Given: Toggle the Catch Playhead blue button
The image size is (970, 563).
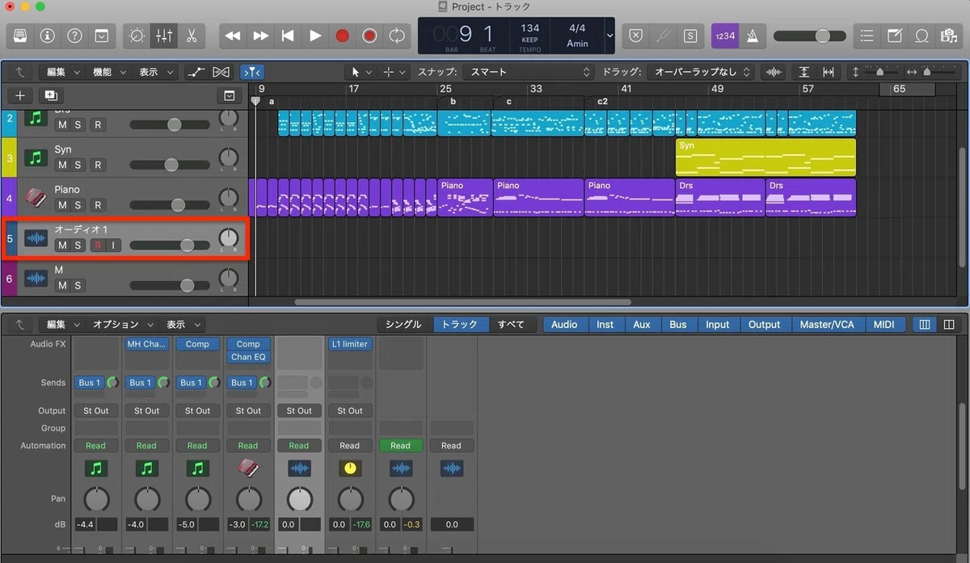Looking at the screenshot, I should point(251,72).
